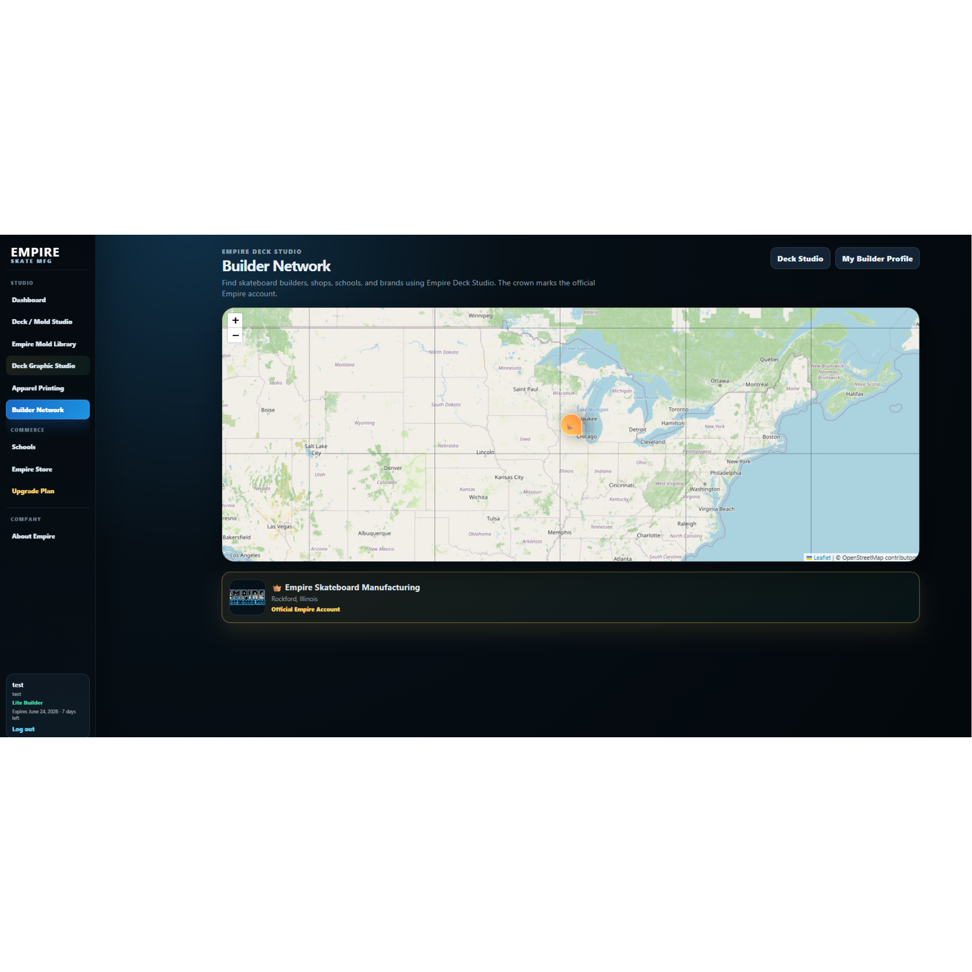Click the Boston label on the map
The image size is (972, 972).
(x=771, y=437)
